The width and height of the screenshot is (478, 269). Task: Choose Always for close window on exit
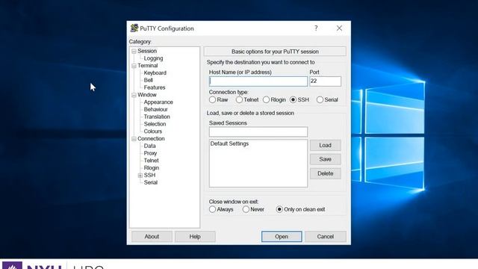[x=212, y=209]
